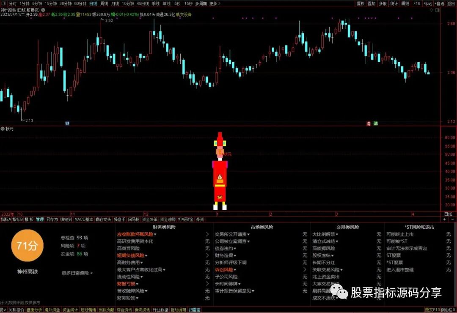The height and width of the screenshot is (313, 457).
Task: Open the 资金统计 bottom tab
Action: [70, 310]
